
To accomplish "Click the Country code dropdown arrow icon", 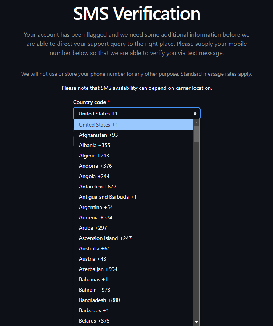I will click(195, 114).
